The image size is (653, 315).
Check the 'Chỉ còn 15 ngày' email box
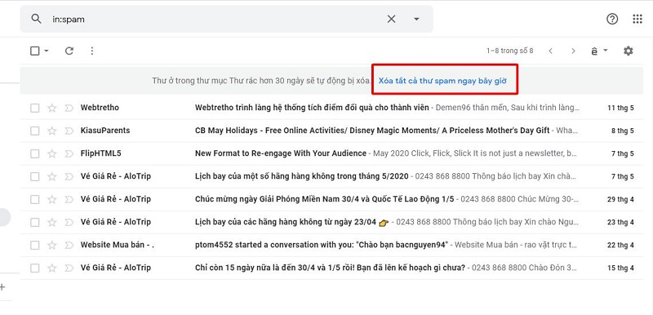[x=35, y=268]
